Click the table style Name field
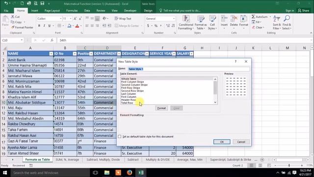 tap(188, 69)
